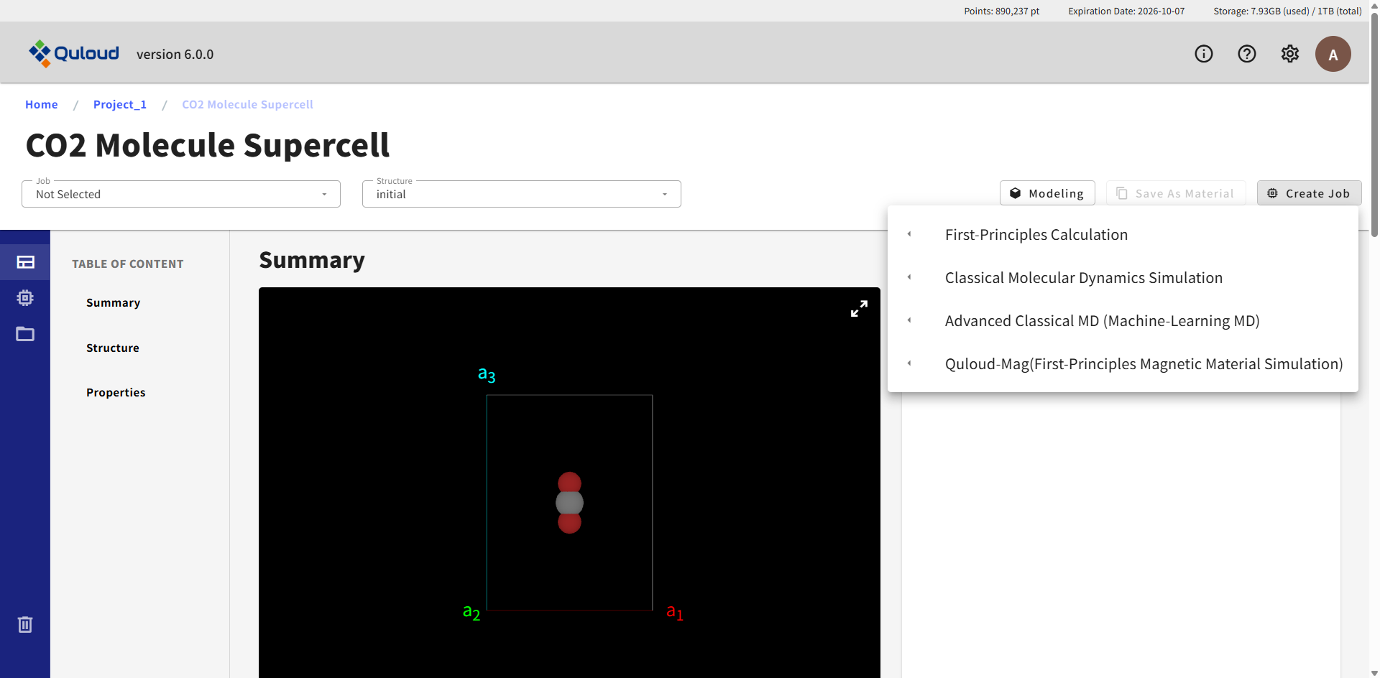Open the Job dropdown

tap(180, 194)
